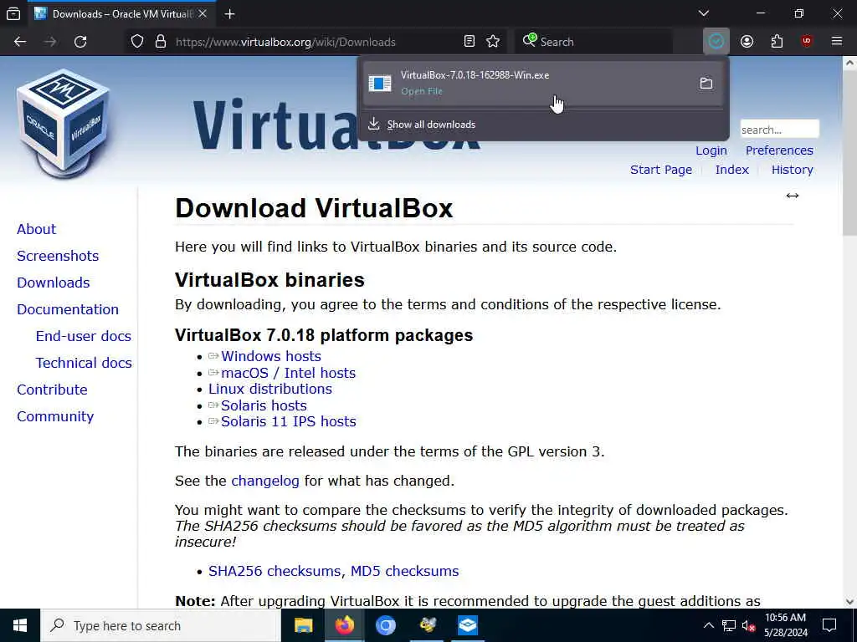Open Technical docs in the sidebar
Viewport: 857px width, 642px height.
coord(84,363)
